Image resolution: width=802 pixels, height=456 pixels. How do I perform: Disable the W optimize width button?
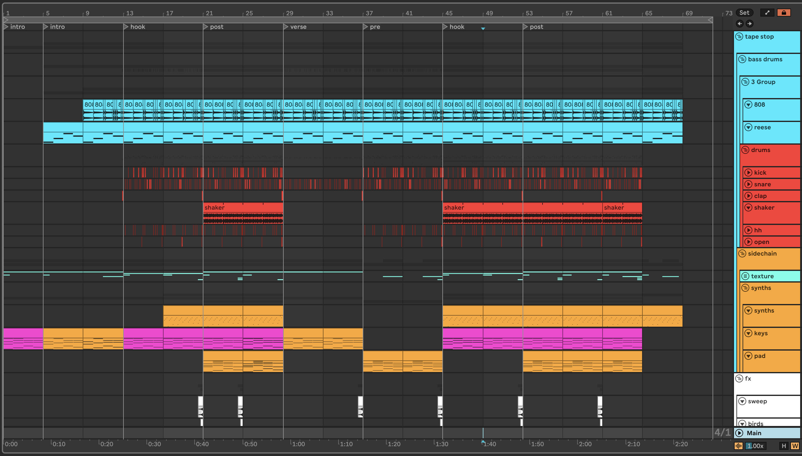tap(795, 446)
